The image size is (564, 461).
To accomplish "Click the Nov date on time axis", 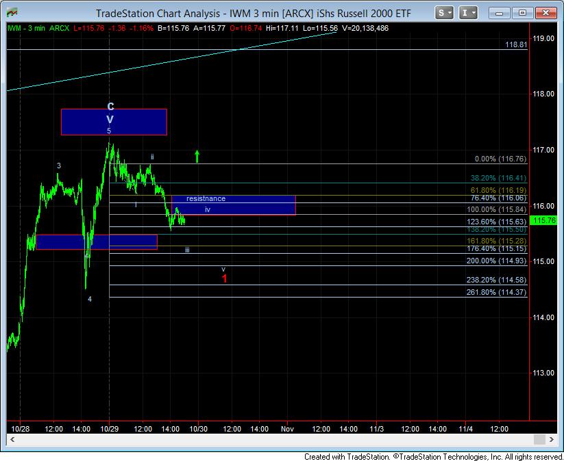I will coord(287,429).
